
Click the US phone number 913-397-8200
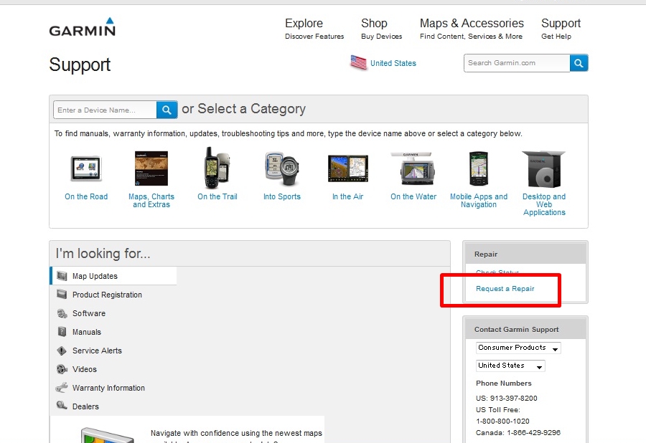pyautogui.click(x=513, y=398)
